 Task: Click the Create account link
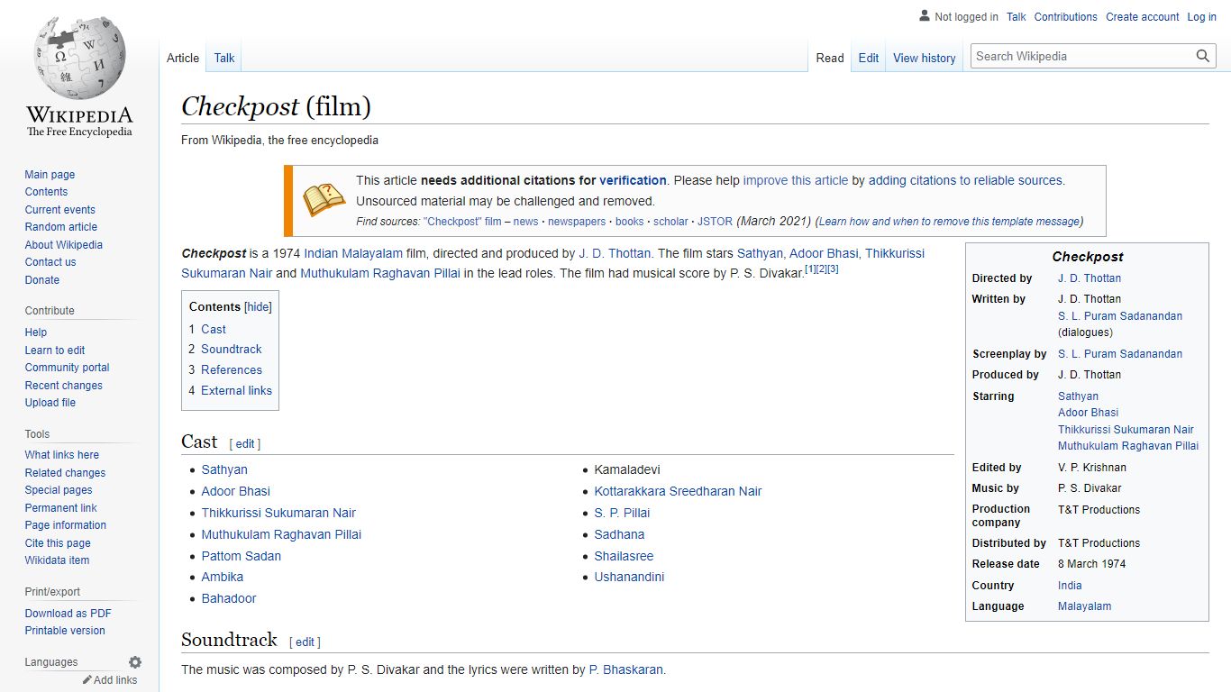[x=1143, y=17]
